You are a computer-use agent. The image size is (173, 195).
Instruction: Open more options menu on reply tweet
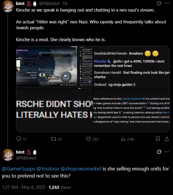click(x=167, y=152)
